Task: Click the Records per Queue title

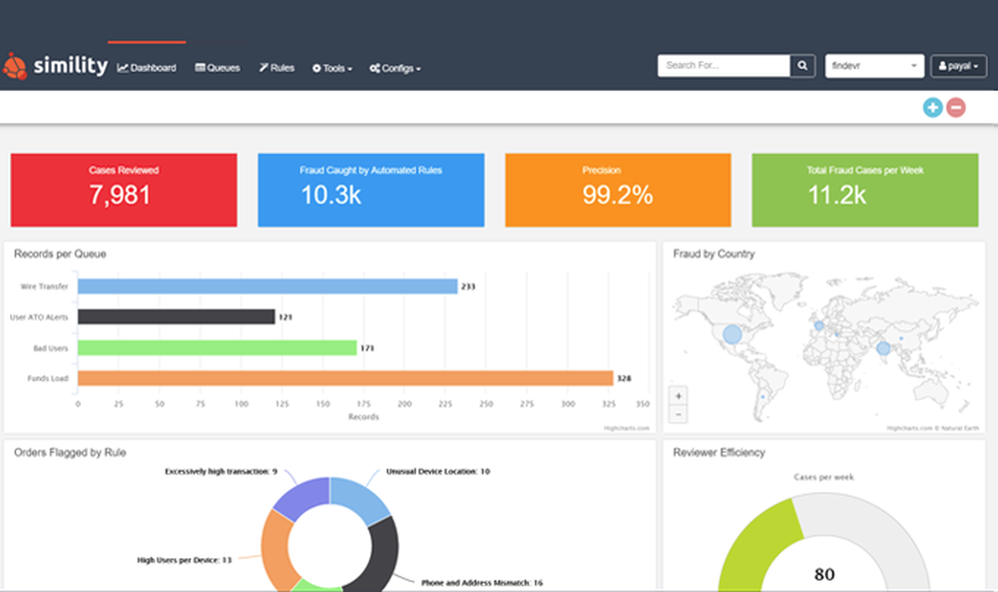Action: (60, 254)
